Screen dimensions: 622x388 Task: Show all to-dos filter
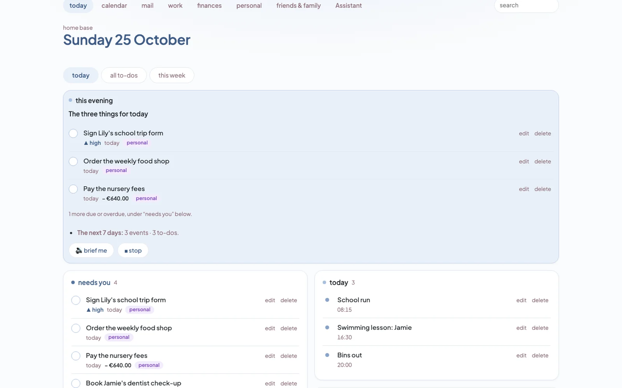coord(124,75)
